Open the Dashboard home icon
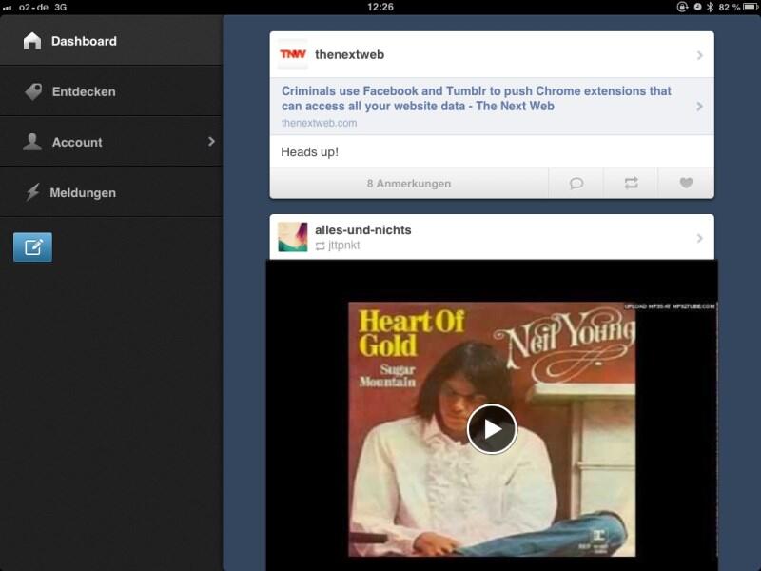The height and width of the screenshot is (571, 761). point(32,41)
